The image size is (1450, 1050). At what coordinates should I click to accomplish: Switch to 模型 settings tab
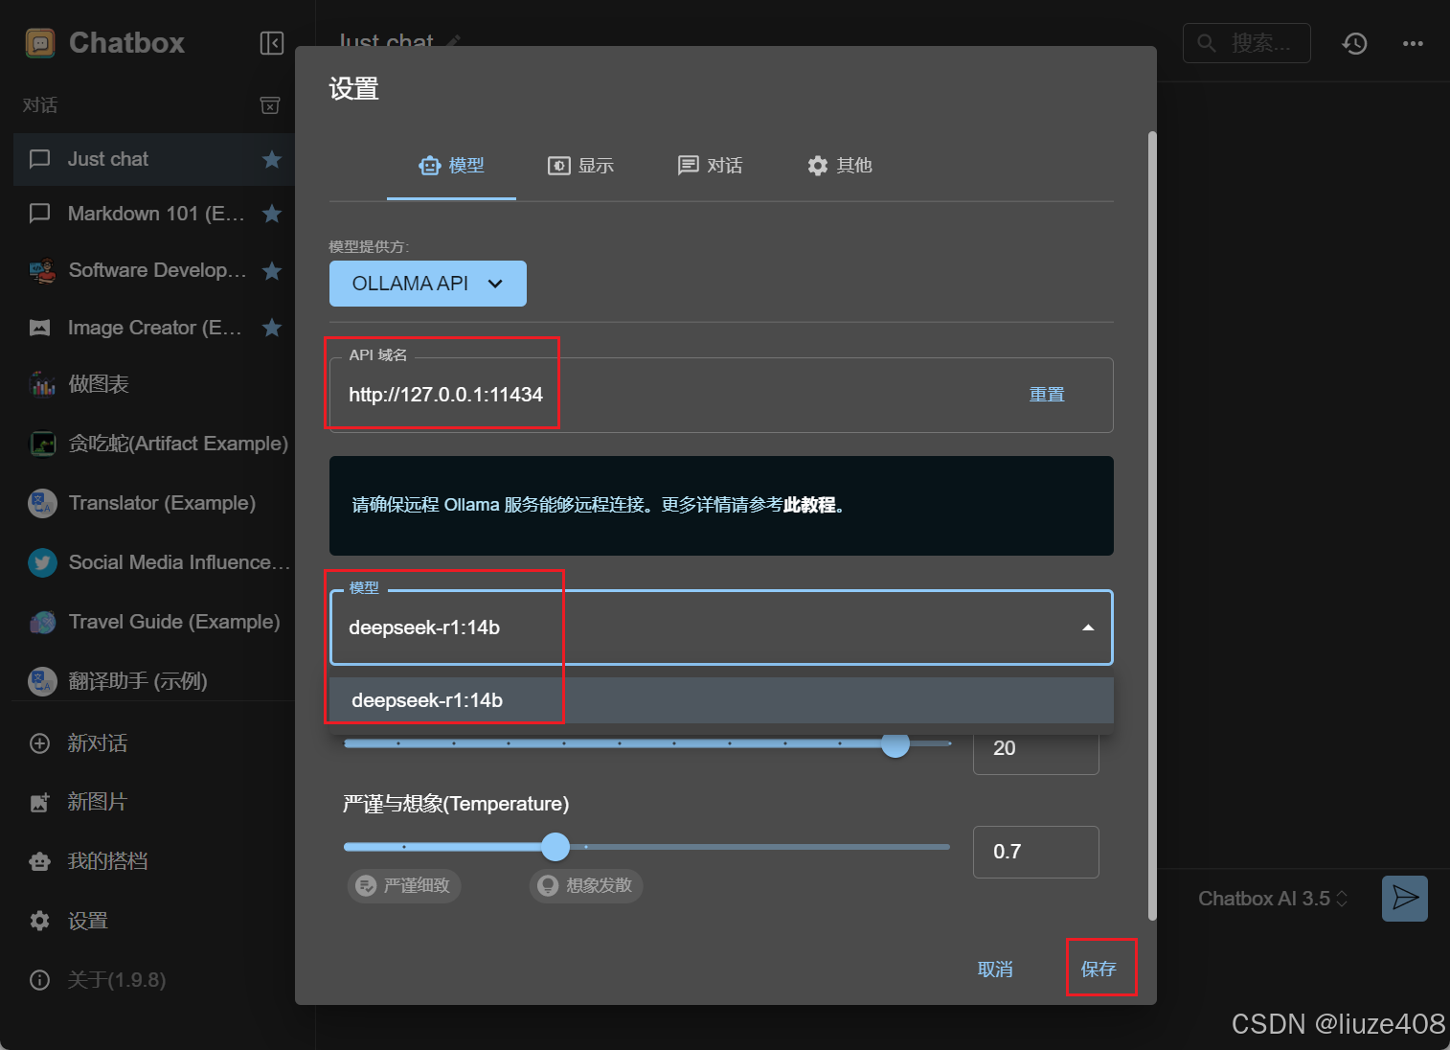pos(451,166)
